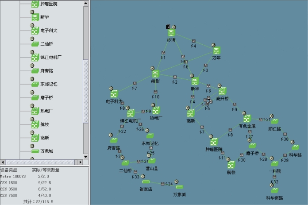
Task: Select the 营山县 device on the map
Action: point(152,161)
